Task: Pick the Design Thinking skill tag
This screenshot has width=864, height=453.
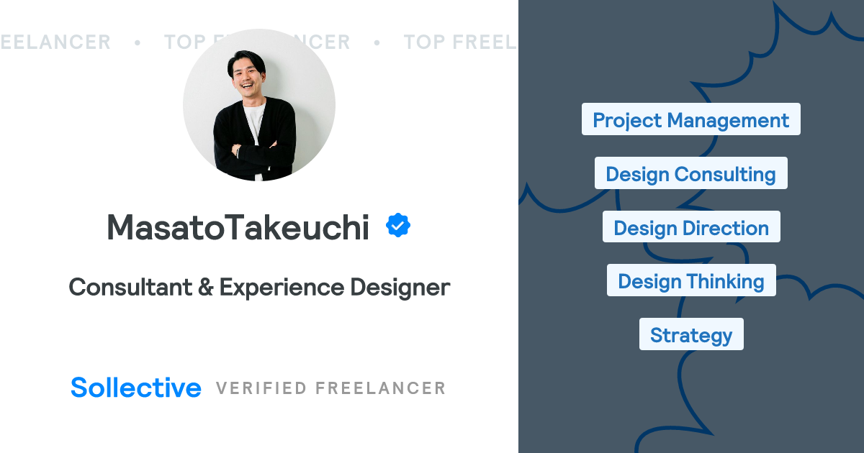Action: [690, 280]
